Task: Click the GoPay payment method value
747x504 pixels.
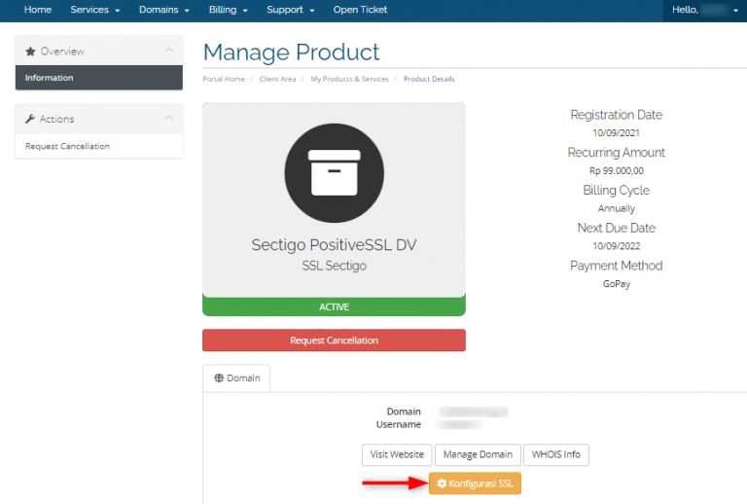Action: (x=617, y=283)
